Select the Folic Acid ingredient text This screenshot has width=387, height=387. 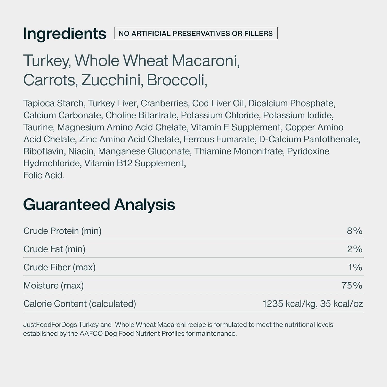pyautogui.click(x=44, y=175)
